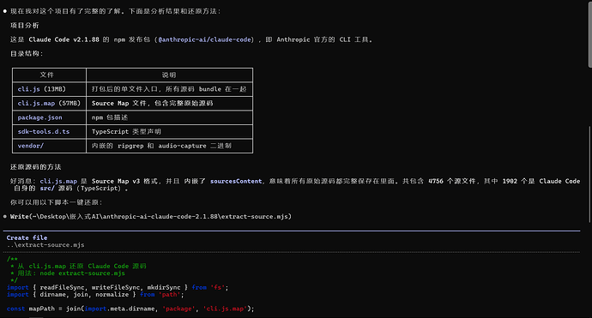Click the Write(...extract-source.mjs) tool call line
The width and height of the screenshot is (592, 318).
tap(151, 217)
